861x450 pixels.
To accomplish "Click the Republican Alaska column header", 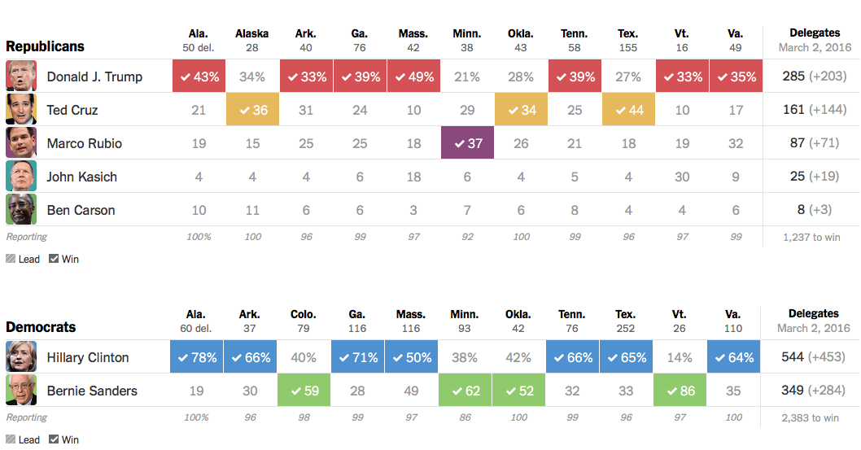I will [252, 34].
